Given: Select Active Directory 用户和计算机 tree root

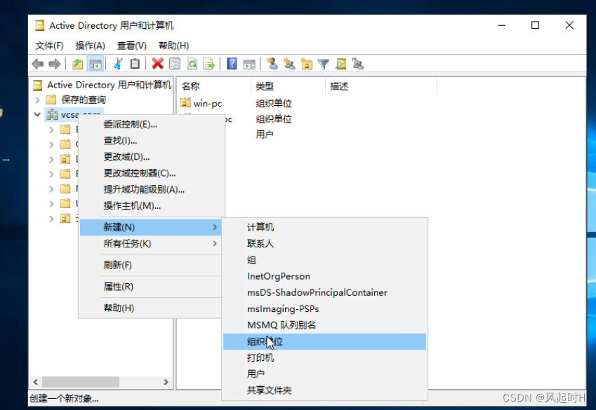Looking at the screenshot, I should tap(109, 85).
